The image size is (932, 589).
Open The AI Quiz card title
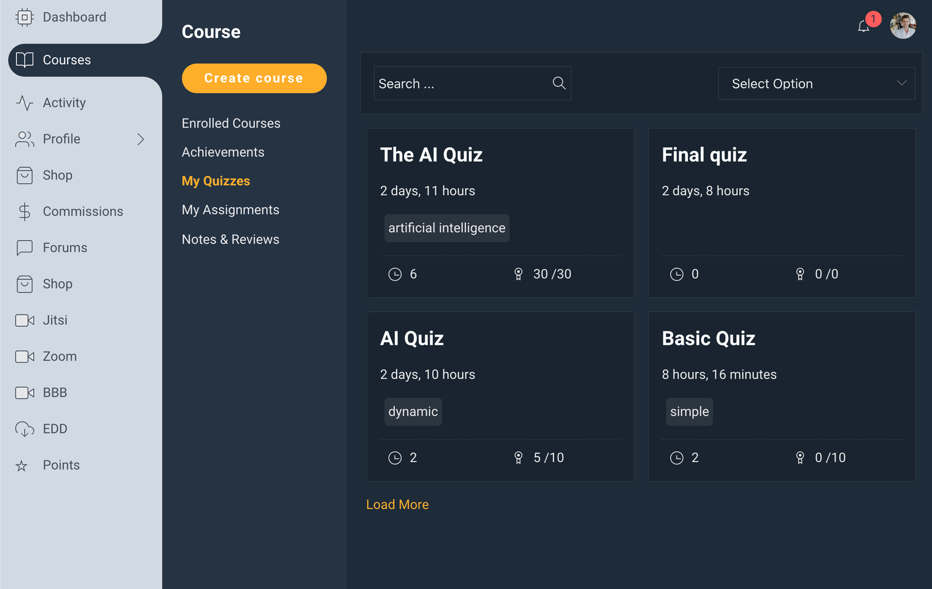(431, 155)
